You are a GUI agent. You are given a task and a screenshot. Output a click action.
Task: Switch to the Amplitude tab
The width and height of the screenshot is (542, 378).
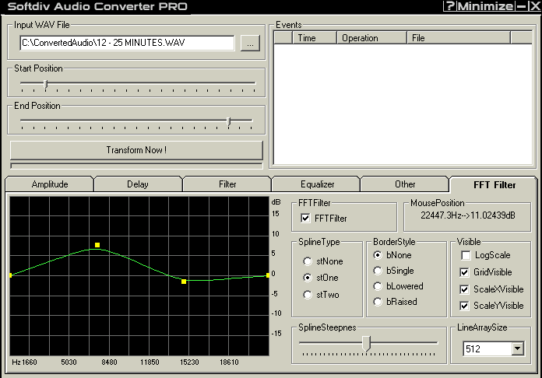click(x=50, y=184)
